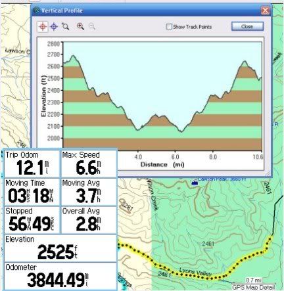Click the zoom in magnifier icon

pyautogui.click(x=80, y=26)
